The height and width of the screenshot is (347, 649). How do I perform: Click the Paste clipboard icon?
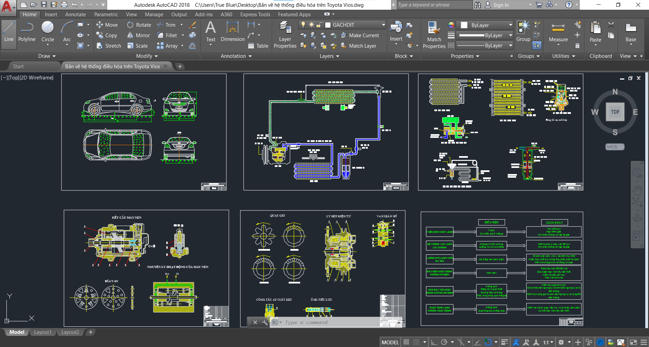[595, 31]
